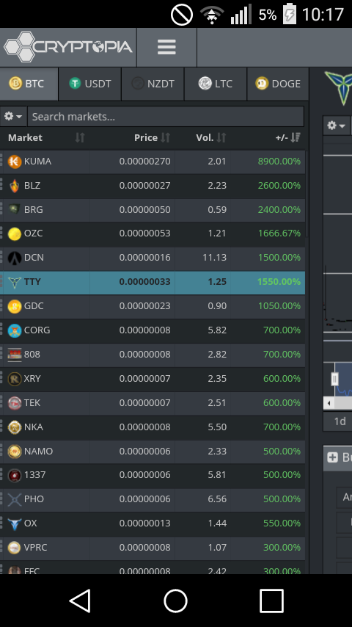Select the DCN coin icon
The image size is (352, 627).
[15, 258]
